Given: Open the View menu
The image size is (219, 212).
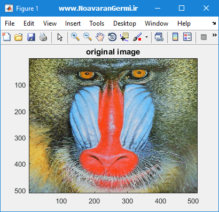Looking at the screenshot, I should coord(50,23).
